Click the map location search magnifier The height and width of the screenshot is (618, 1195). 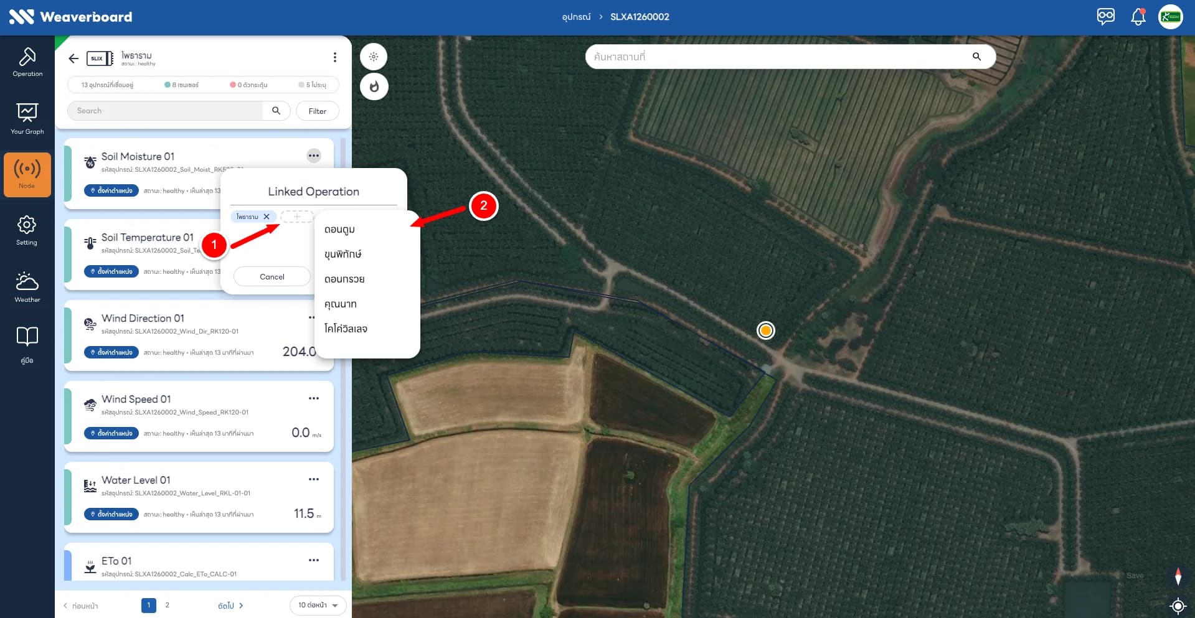coord(976,57)
